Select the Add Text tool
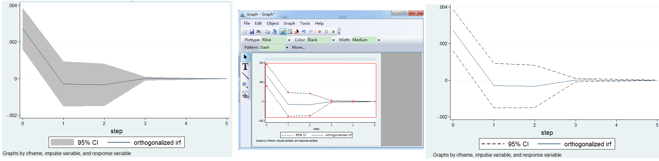This screenshot has width=659, height=161. point(245,66)
